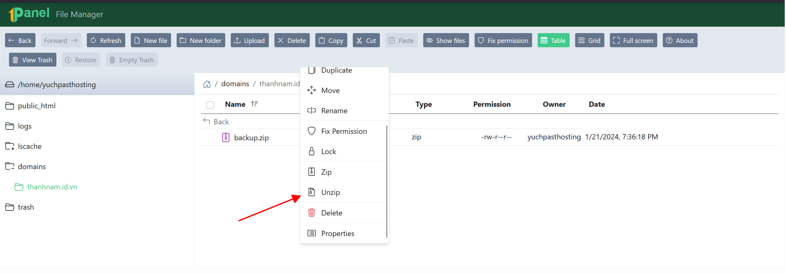This screenshot has height=274, width=786.
Task: Open the View Trash button
Action: click(x=33, y=60)
